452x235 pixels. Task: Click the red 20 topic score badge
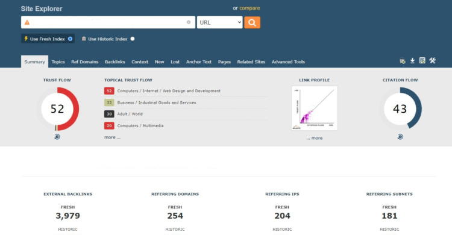point(109,126)
